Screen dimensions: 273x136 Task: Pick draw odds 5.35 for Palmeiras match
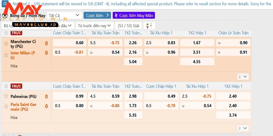[133, 115]
